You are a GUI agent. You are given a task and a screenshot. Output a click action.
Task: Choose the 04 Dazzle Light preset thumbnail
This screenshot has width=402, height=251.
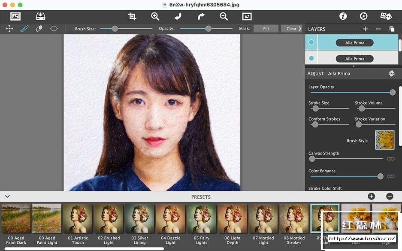pos(170,218)
